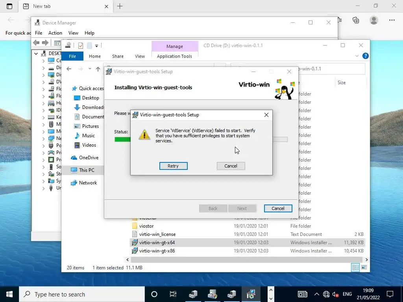Viewport: 403px width, 302px height.
Task: Expand the processor chip category chevron
Action: pos(43,160)
